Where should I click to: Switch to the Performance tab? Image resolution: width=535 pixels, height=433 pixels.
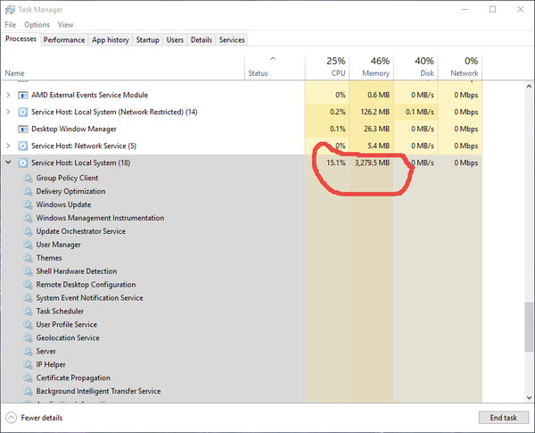[64, 40]
